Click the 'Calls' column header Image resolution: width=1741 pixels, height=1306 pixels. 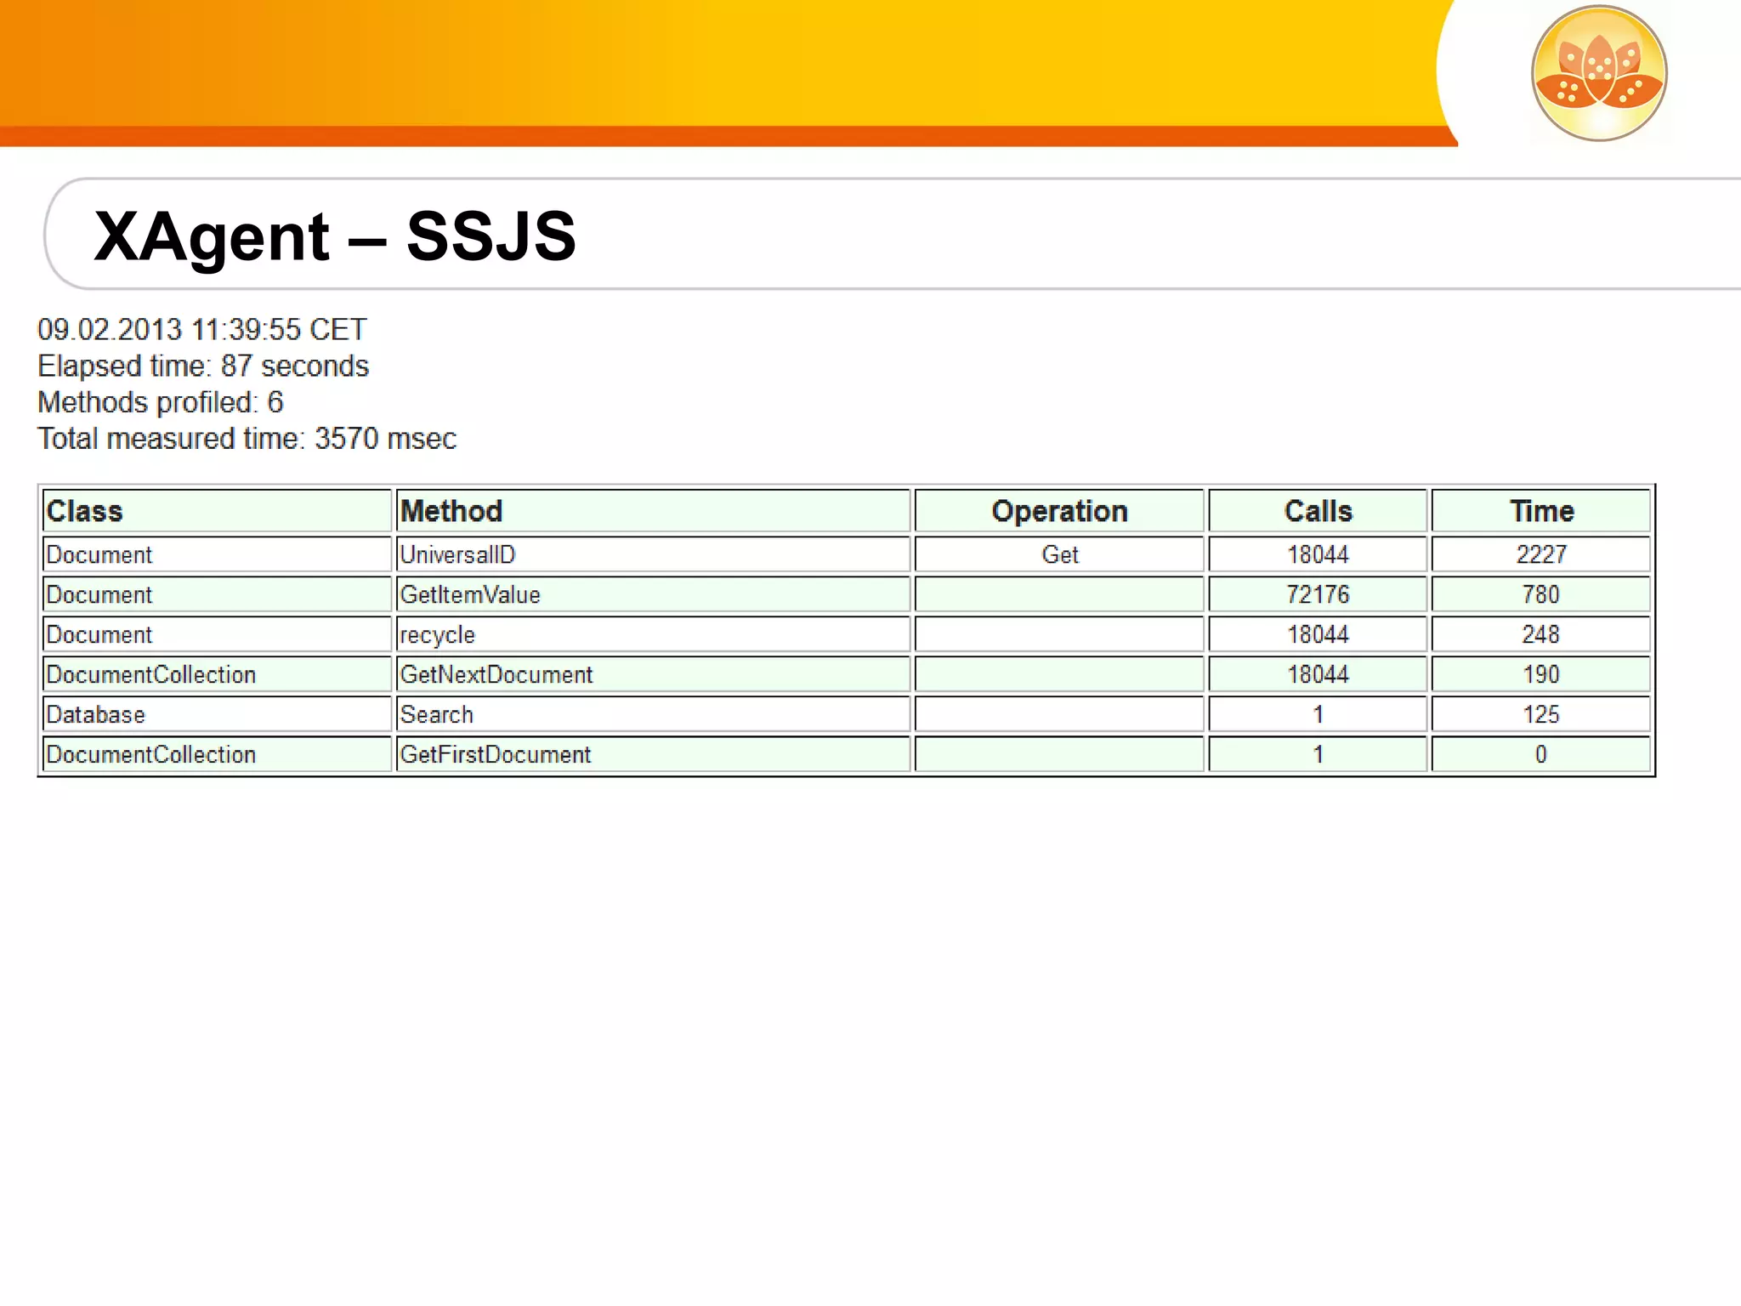[1318, 511]
